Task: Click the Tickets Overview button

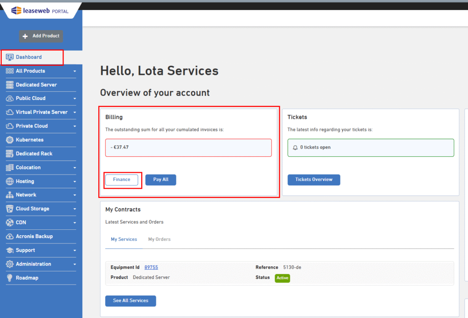Action: (x=314, y=180)
